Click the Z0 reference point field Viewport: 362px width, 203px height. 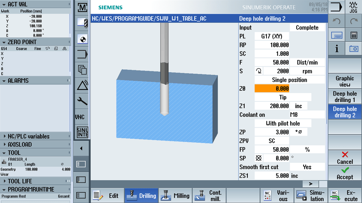click(x=272, y=89)
